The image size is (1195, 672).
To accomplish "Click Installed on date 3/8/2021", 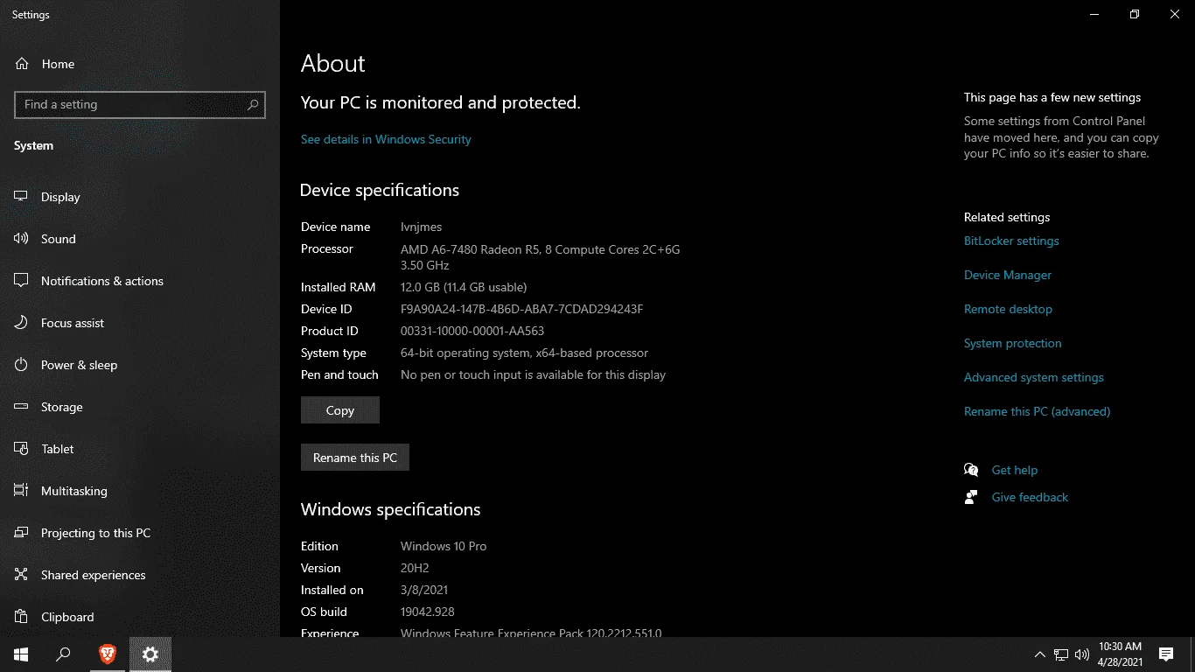I will click(424, 590).
